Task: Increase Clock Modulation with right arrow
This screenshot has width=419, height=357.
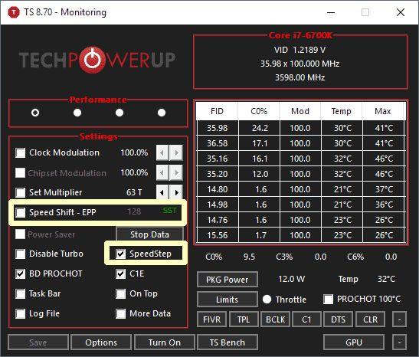Action: tap(176, 153)
